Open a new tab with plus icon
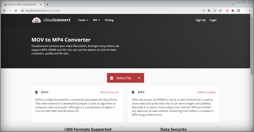 (x=48, y=4)
